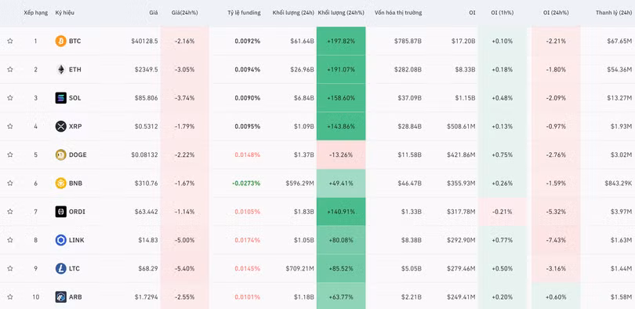Select the $67.65M liquidation cell
The width and height of the screenshot is (635, 309).
(619, 41)
